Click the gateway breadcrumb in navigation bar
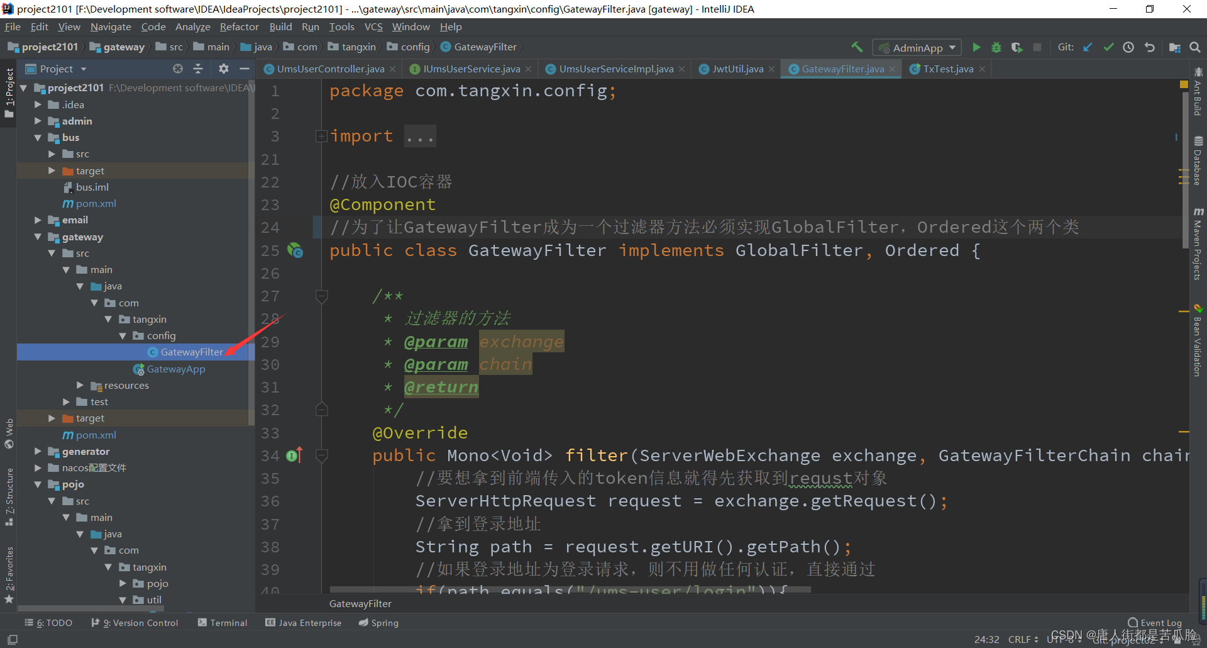This screenshot has width=1207, height=648. [x=118, y=47]
